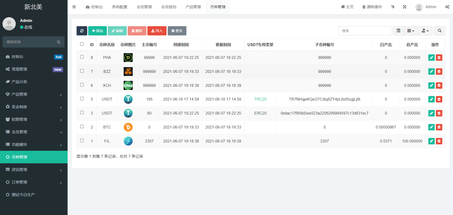453x215 pixels.
Task: Check the checkbox on the PHA row
Action: coord(82,57)
